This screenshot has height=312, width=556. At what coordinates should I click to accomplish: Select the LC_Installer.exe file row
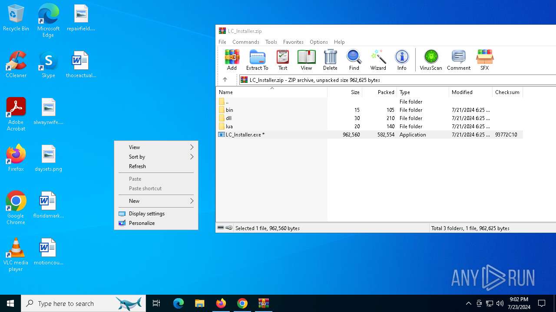click(369, 135)
